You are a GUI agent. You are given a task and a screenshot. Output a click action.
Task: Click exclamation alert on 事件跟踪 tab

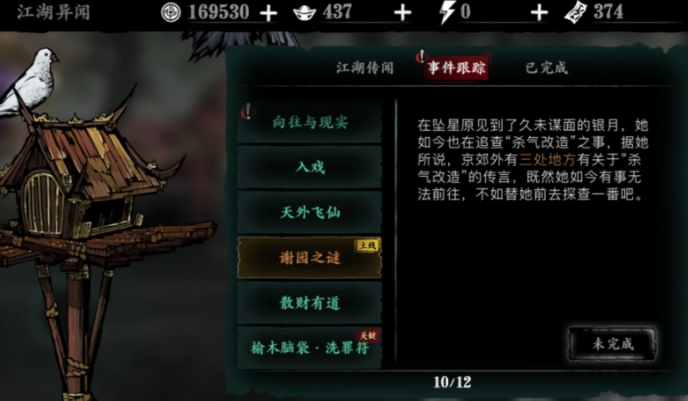tap(421, 57)
